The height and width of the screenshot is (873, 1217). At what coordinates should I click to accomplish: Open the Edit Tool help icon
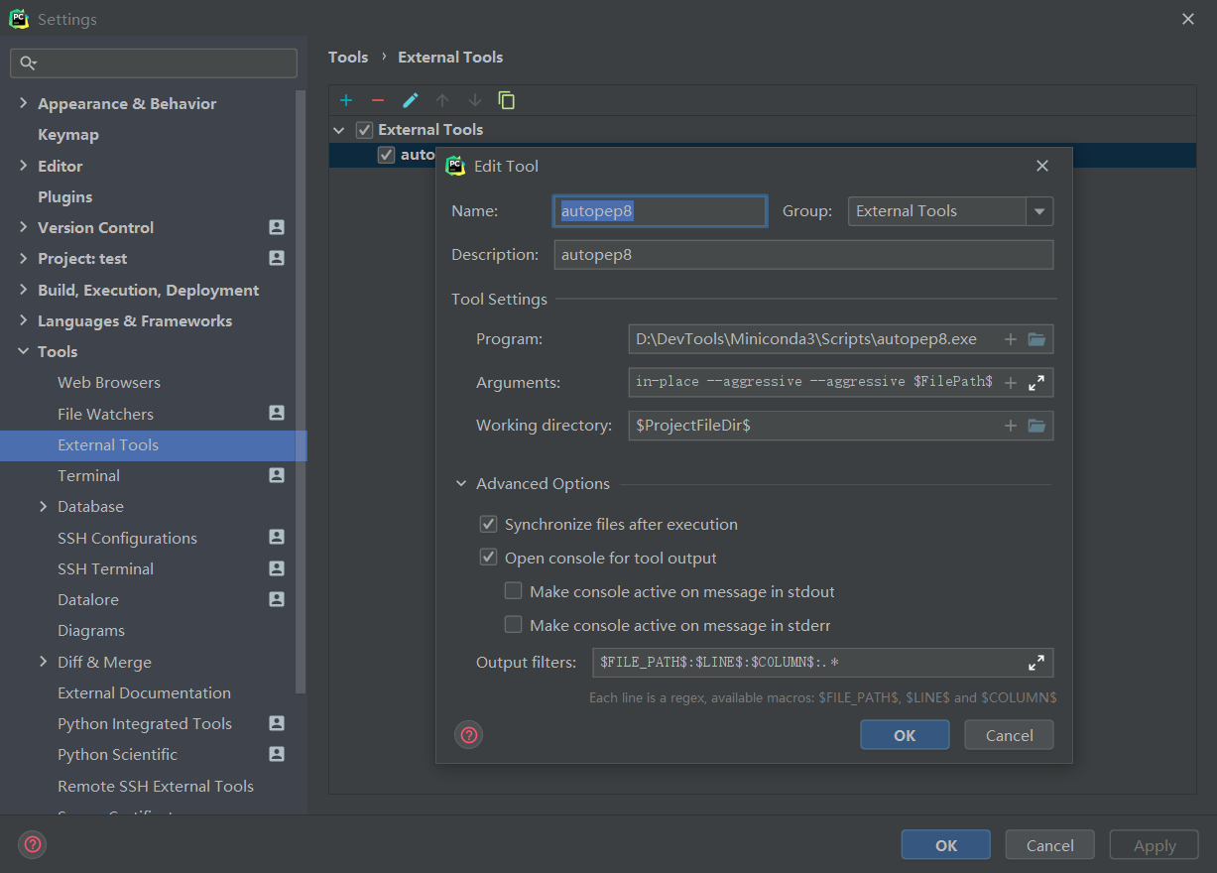(469, 735)
